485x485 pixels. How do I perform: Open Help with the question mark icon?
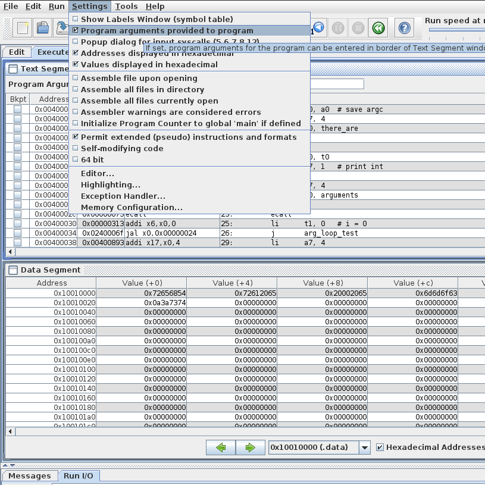(x=404, y=28)
